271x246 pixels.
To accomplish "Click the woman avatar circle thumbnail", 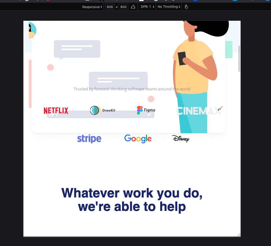I will click(33, 30).
